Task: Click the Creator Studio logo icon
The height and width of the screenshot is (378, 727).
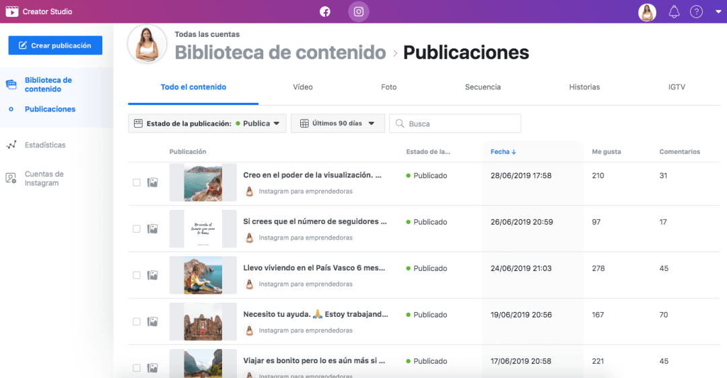Action: (x=12, y=11)
